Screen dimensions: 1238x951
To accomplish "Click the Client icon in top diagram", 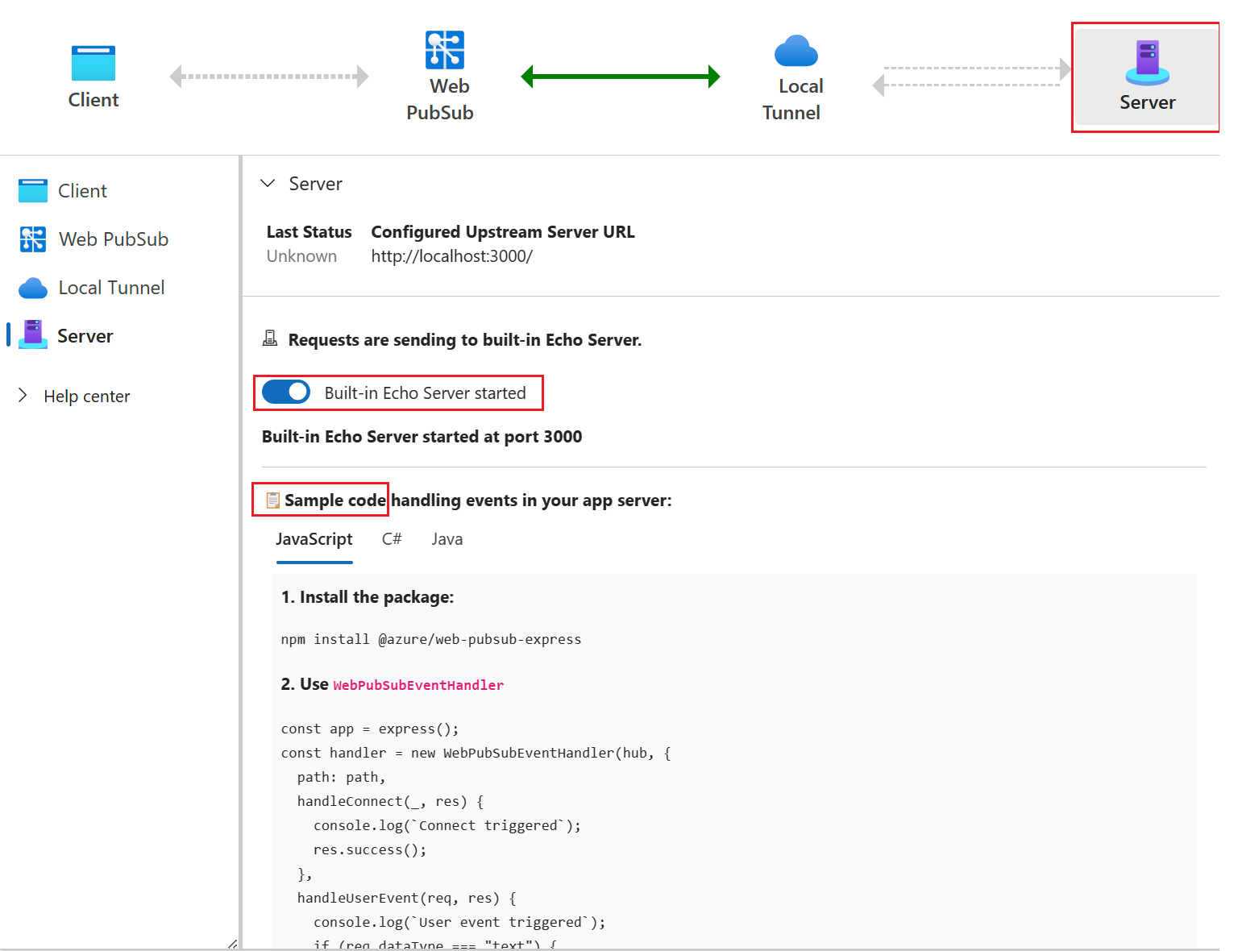I will tap(93, 63).
